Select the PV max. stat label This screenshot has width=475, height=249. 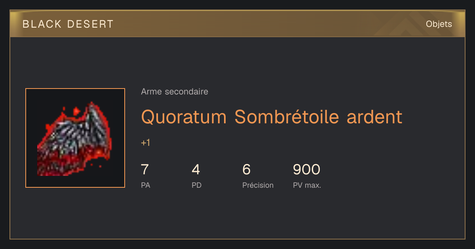pos(307,185)
